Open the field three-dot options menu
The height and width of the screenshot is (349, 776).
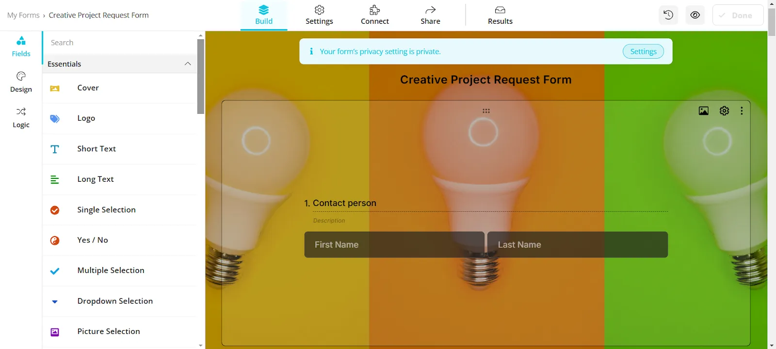click(742, 111)
